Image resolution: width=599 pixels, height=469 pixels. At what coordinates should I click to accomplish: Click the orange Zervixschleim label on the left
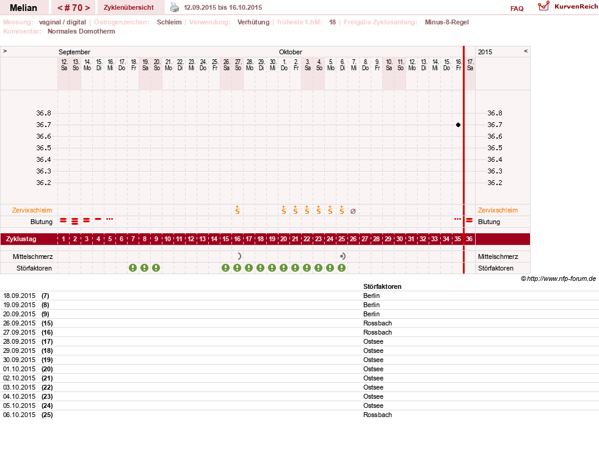pyautogui.click(x=32, y=210)
